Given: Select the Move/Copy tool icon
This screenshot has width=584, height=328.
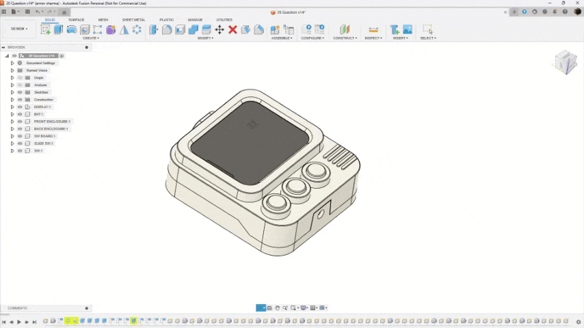Looking at the screenshot, I should 220,29.
